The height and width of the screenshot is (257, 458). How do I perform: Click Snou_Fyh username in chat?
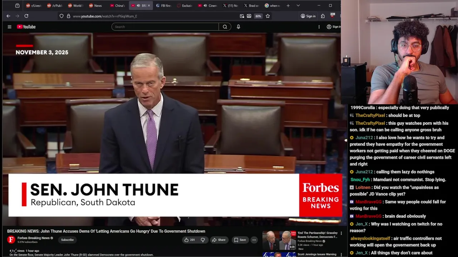coord(360,180)
